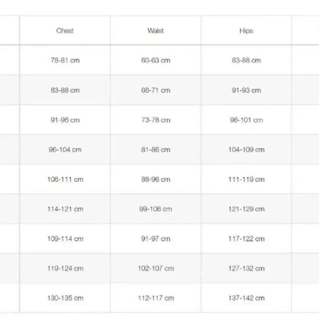Viewport: 319px width, 319px height.
Task: Click the 104-109 cm hips cell
Action: 246,150
